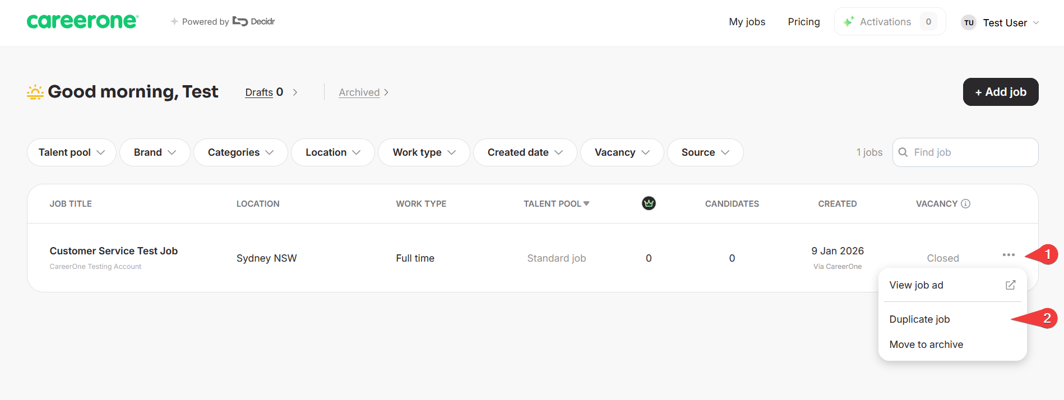Screen dimensions: 1064x400
Task: Focus the Find job search field
Action: tap(965, 152)
